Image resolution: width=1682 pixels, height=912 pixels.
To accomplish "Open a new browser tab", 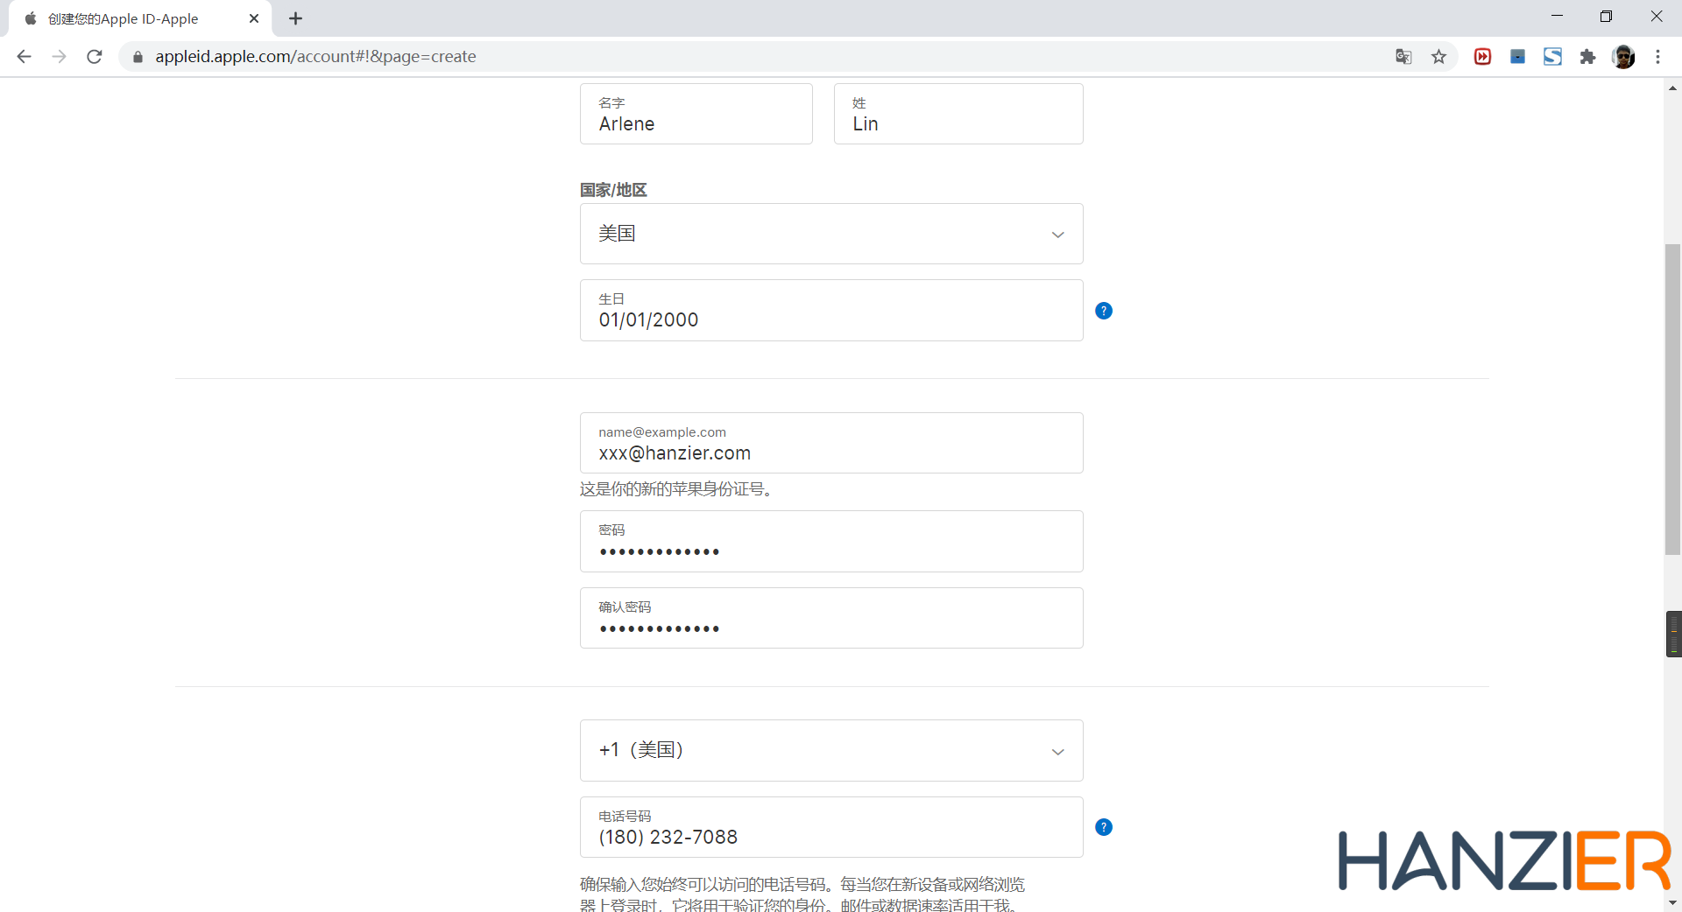I will (296, 18).
